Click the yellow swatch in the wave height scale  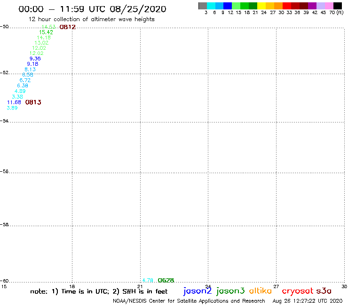(x=261, y=6)
